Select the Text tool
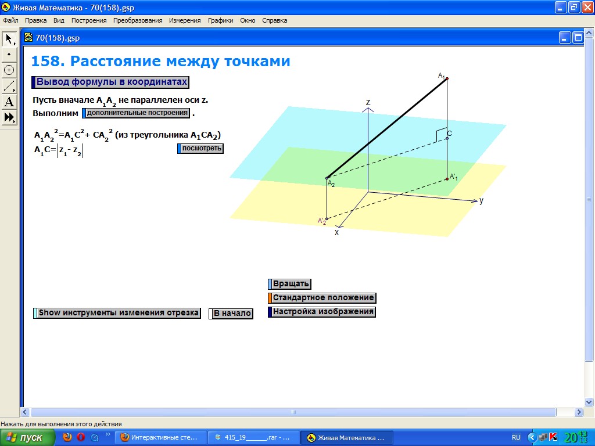This screenshot has height=446, width=595. 9,102
